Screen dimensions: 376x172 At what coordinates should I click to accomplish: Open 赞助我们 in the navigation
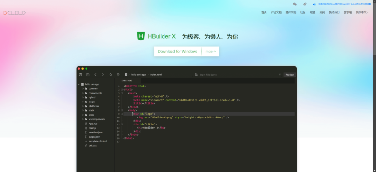pyautogui.click(x=334, y=12)
